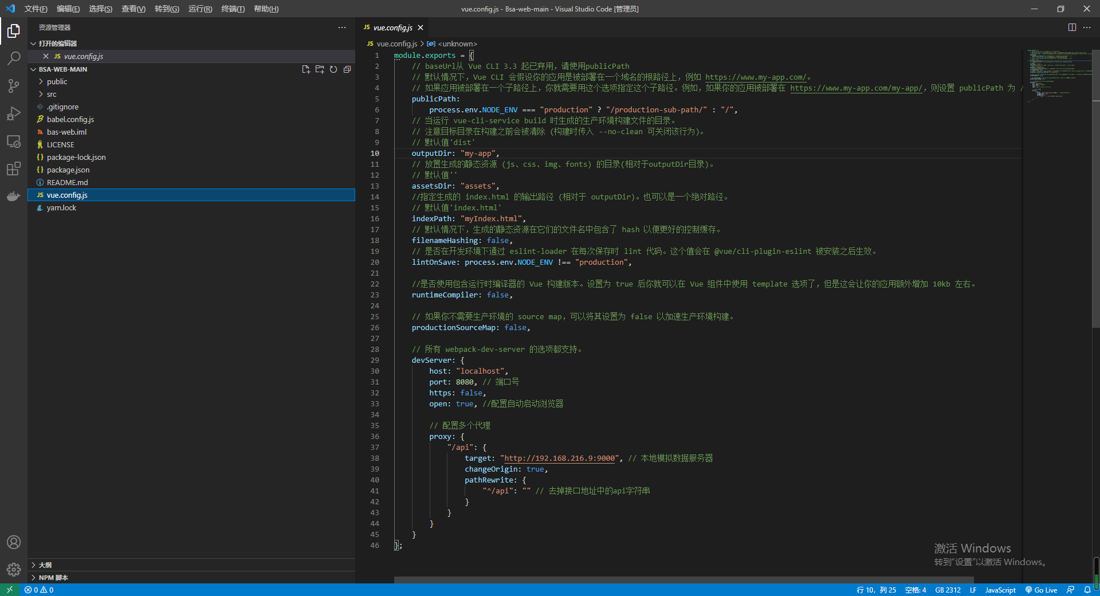Click the <unknown> breadcrumb symbol
This screenshot has height=596, width=1100.
point(452,44)
